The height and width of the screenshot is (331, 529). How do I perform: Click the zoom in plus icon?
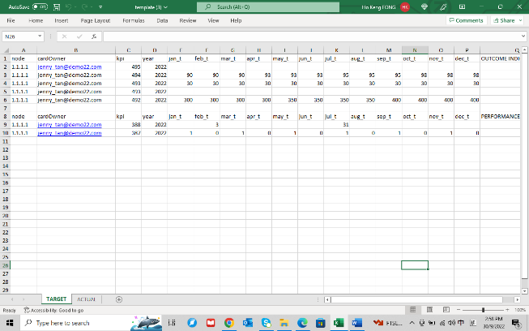pos(507,310)
